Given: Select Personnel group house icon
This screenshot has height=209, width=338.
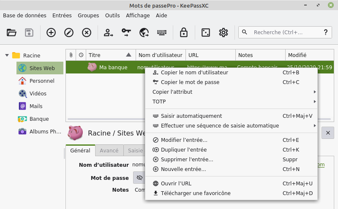Looking at the screenshot, I should click(22, 81).
